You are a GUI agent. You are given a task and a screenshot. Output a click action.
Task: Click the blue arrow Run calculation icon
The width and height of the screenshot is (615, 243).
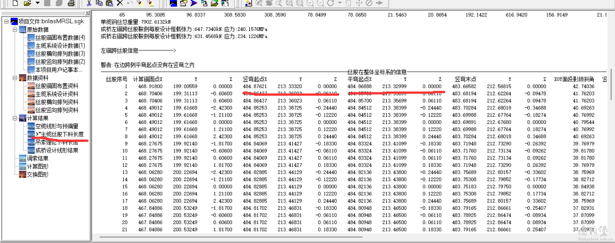click(x=194, y=3)
